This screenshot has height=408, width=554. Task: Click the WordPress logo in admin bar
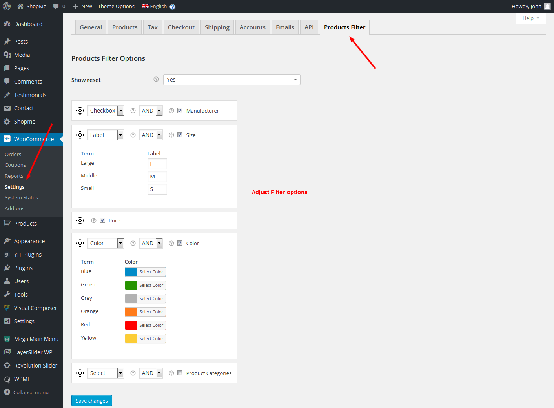(7, 6)
